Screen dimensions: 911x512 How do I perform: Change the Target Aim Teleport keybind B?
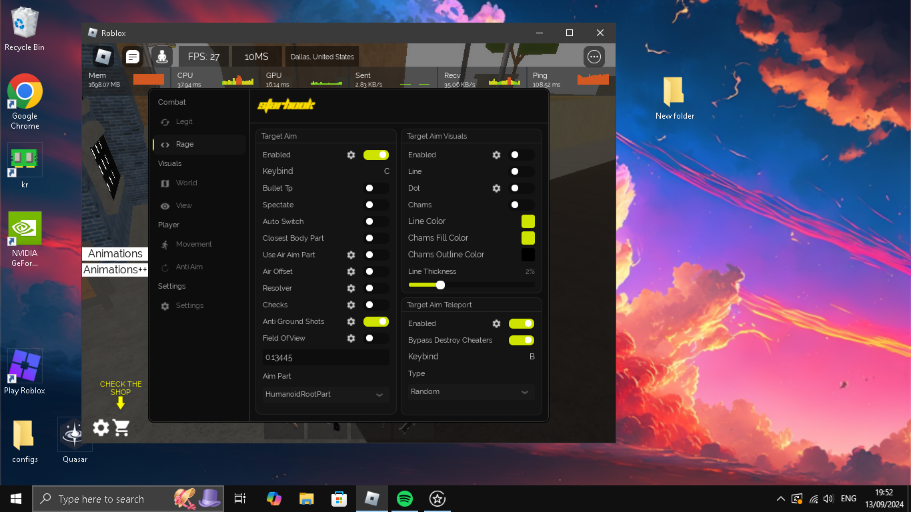pyautogui.click(x=532, y=357)
